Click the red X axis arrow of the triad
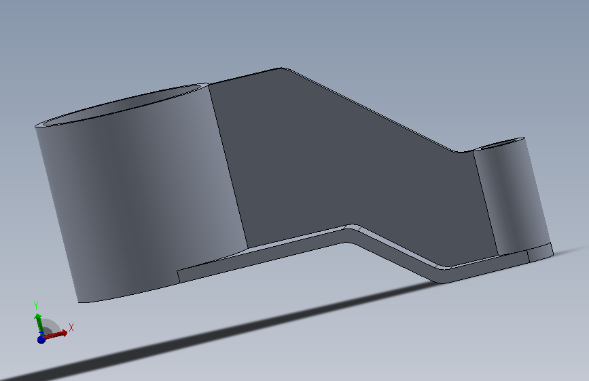Image resolution: width=589 pixels, height=381 pixels. click(56, 334)
